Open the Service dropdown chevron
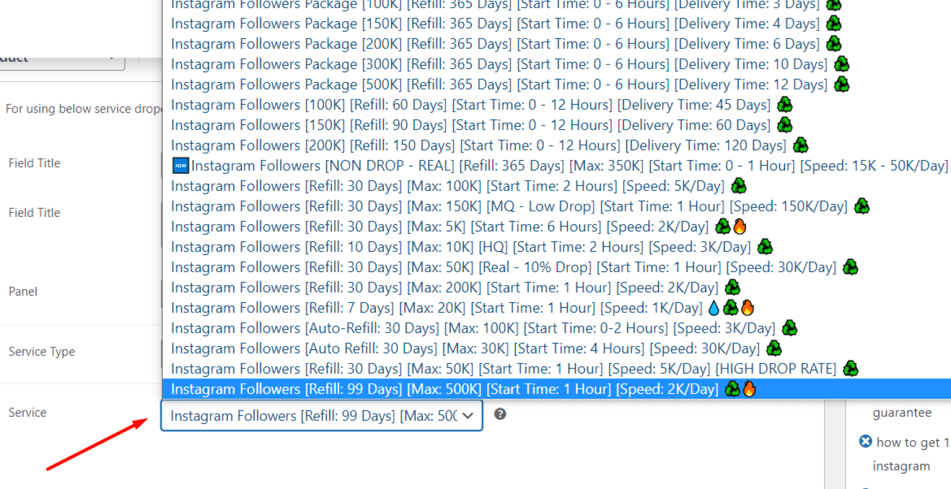Screen dimensions: 951x489 click(x=468, y=415)
